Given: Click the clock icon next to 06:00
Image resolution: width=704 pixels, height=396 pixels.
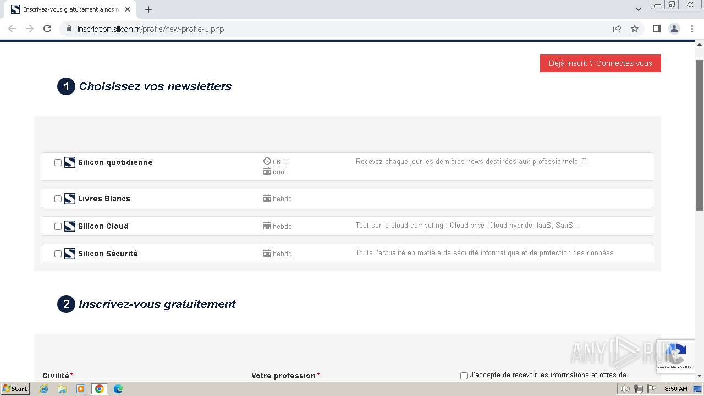Looking at the screenshot, I should pyautogui.click(x=267, y=161).
